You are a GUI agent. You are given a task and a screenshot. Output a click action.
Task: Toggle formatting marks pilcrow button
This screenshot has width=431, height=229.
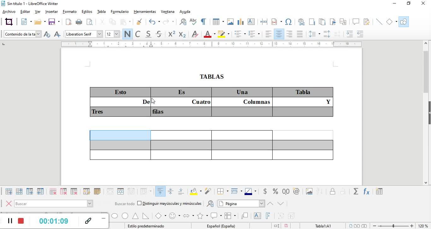tap(204, 22)
